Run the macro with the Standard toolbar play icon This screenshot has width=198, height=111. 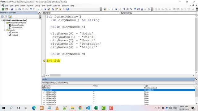click(x=38, y=9)
